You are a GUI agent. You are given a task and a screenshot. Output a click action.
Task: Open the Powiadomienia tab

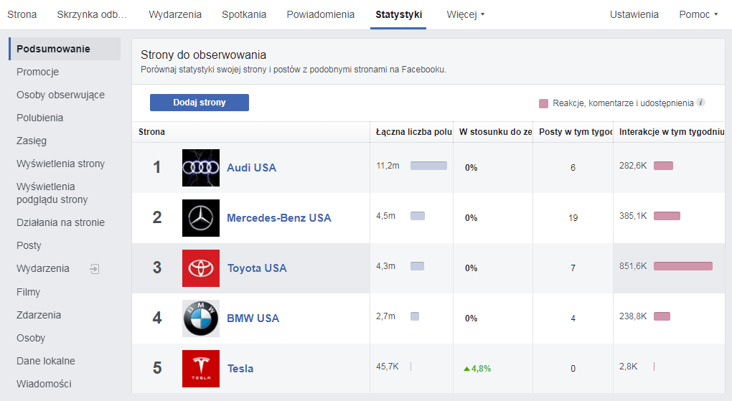[x=320, y=14]
